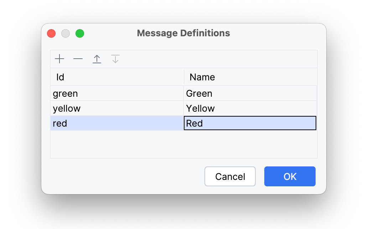Dismiss the dialog via Cancel
Screen dimensions: 379x229
pyautogui.click(x=230, y=176)
